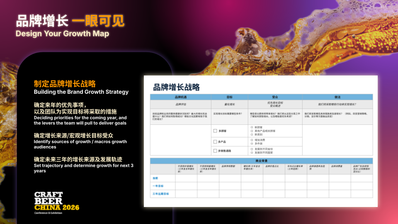Click the 三年远期目标 row label
This screenshot has height=224, width=398.
pos(160,194)
